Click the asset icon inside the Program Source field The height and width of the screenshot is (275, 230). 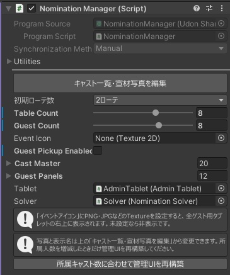coord(98,24)
